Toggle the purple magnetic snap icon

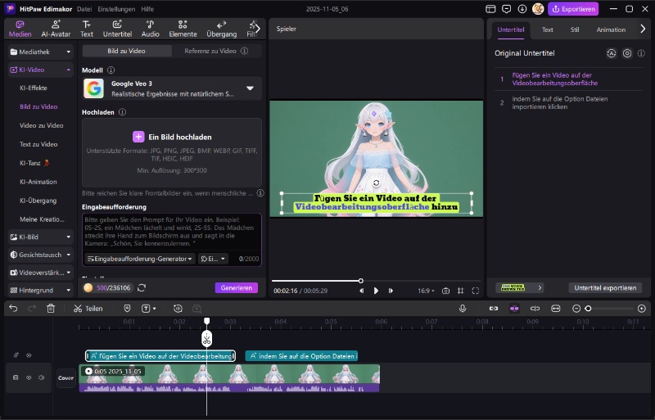point(514,309)
